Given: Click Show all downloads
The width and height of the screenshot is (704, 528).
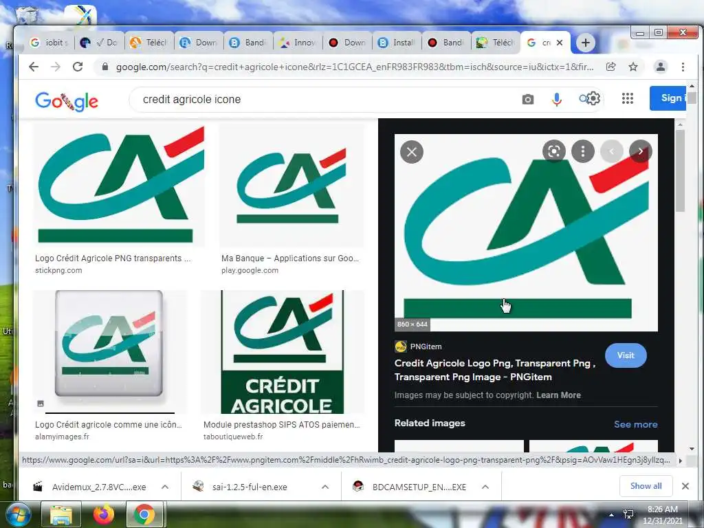Looking at the screenshot, I should [x=646, y=486].
